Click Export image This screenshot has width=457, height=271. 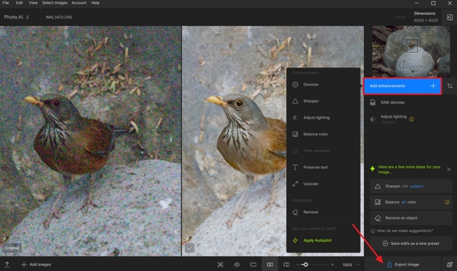(x=403, y=264)
